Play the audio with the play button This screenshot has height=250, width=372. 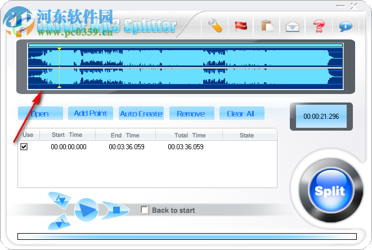tap(86, 210)
